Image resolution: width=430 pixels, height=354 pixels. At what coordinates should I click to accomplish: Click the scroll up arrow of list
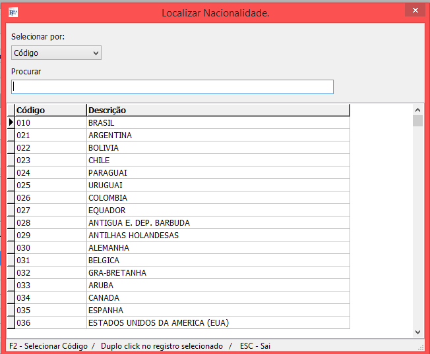pyautogui.click(x=417, y=110)
